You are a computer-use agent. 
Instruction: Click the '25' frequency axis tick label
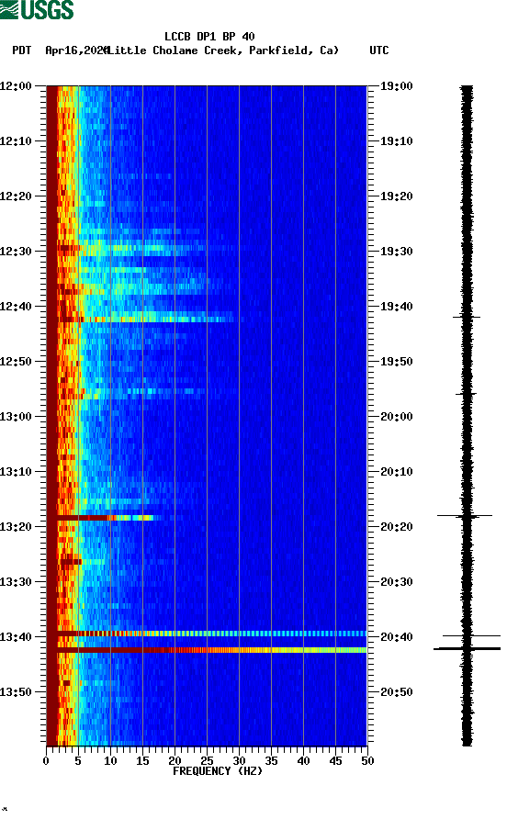207,761
